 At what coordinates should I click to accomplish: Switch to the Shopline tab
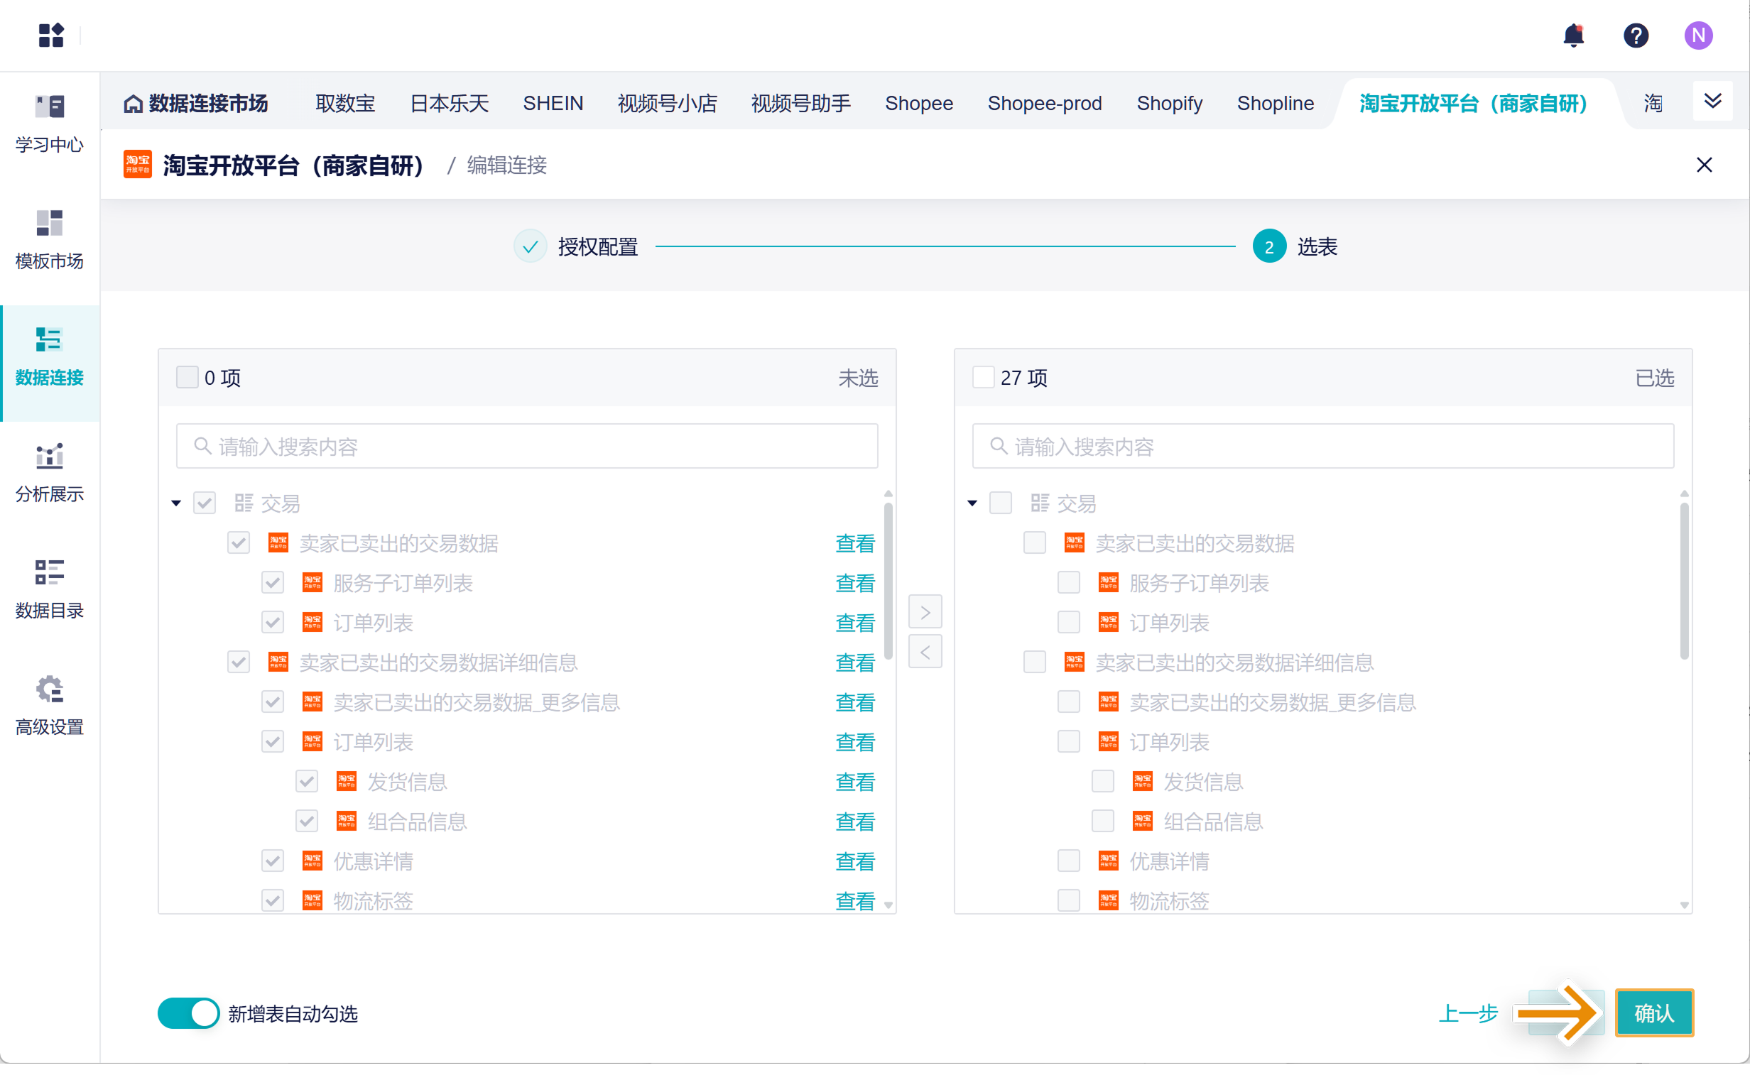coord(1275,104)
